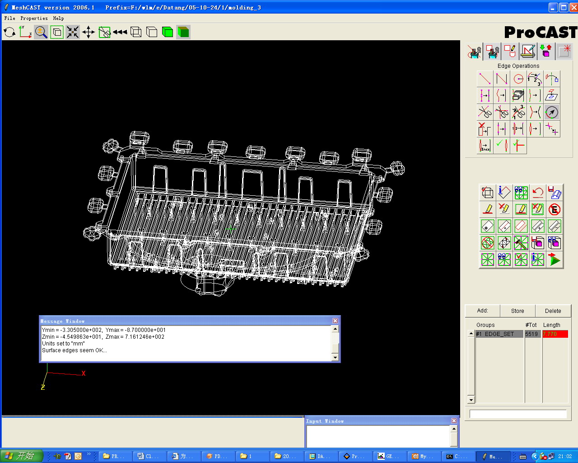Click the hammer-on-mesh icon
The width and height of the screenshot is (578, 463).
[x=521, y=243]
